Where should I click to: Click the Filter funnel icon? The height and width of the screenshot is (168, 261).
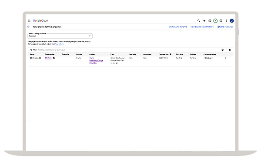pyautogui.click(x=31, y=50)
